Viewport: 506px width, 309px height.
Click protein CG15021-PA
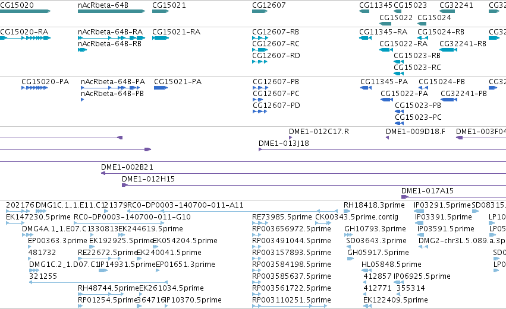178,82
